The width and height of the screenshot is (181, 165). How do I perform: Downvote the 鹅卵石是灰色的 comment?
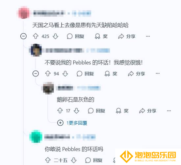coord(77,111)
